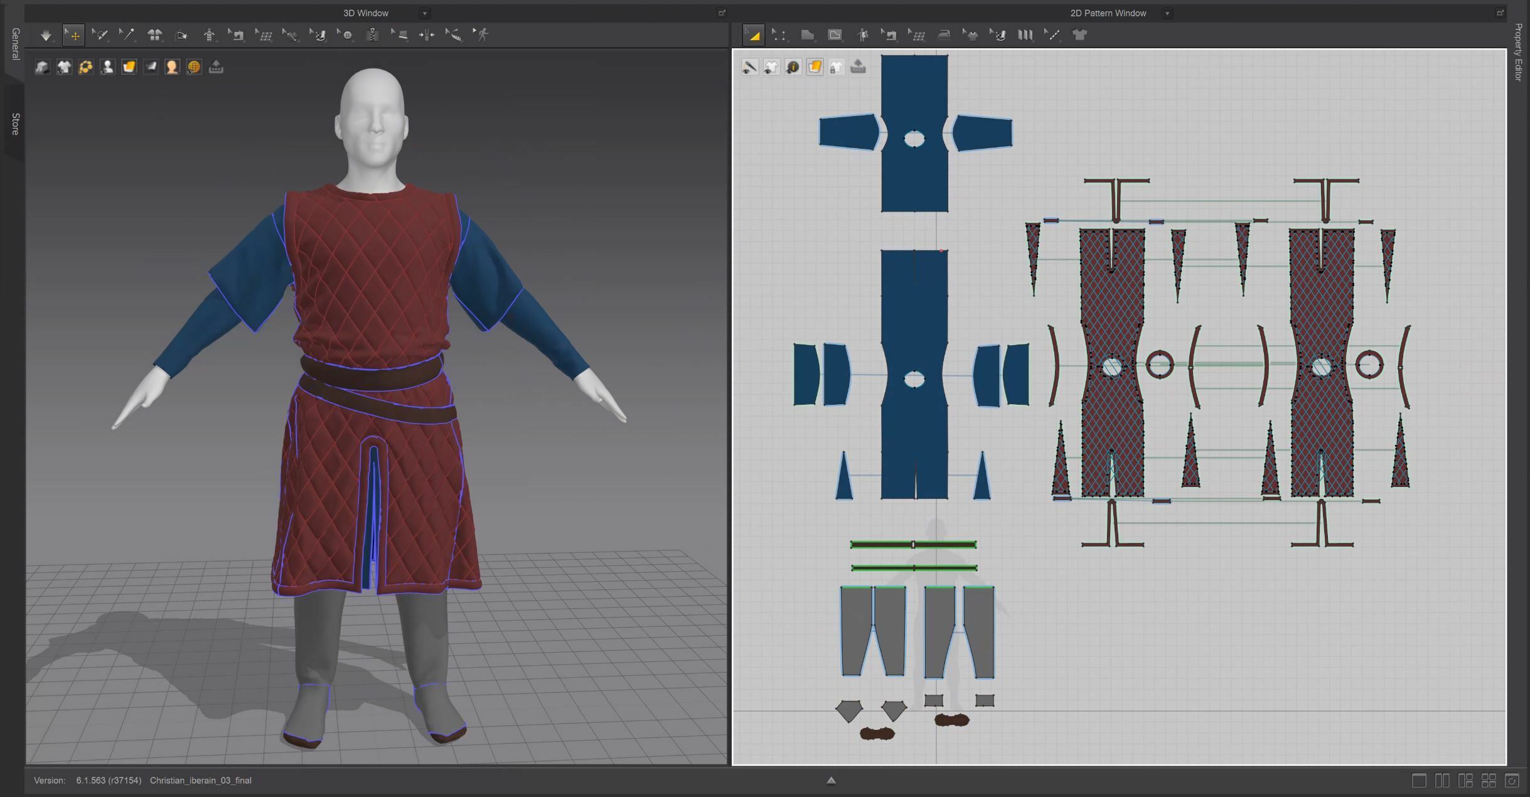The image size is (1530, 797).
Task: Toggle avatar skin render style icon
Action: point(172,67)
